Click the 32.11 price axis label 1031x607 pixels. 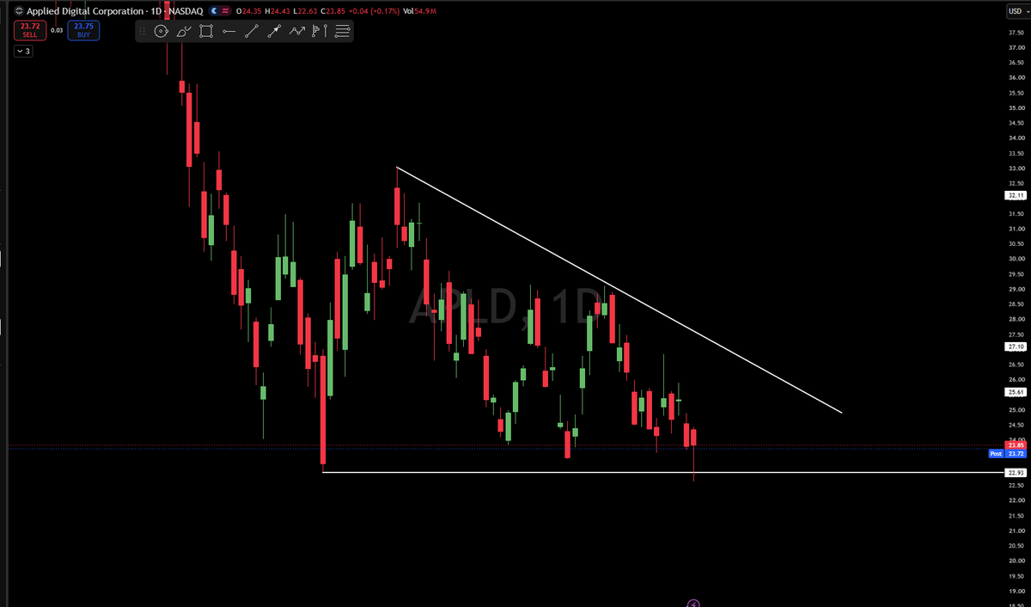pyautogui.click(x=1015, y=195)
